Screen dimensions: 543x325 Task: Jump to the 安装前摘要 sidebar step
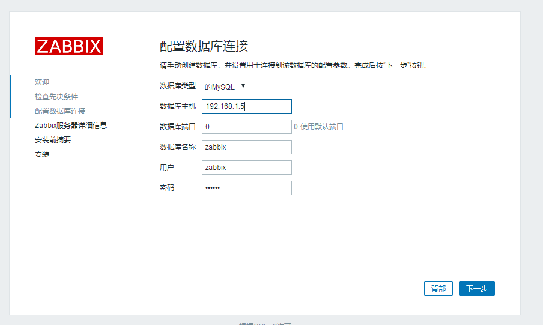click(x=53, y=140)
